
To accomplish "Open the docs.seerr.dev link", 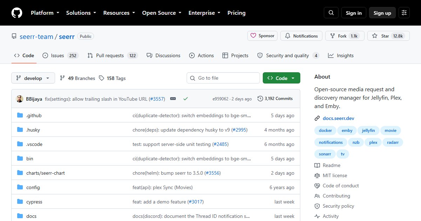I will [339, 118].
